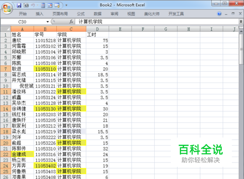
Task: Open the 开发工具 ribbon tab
Action: pyautogui.click(x=176, y=14)
